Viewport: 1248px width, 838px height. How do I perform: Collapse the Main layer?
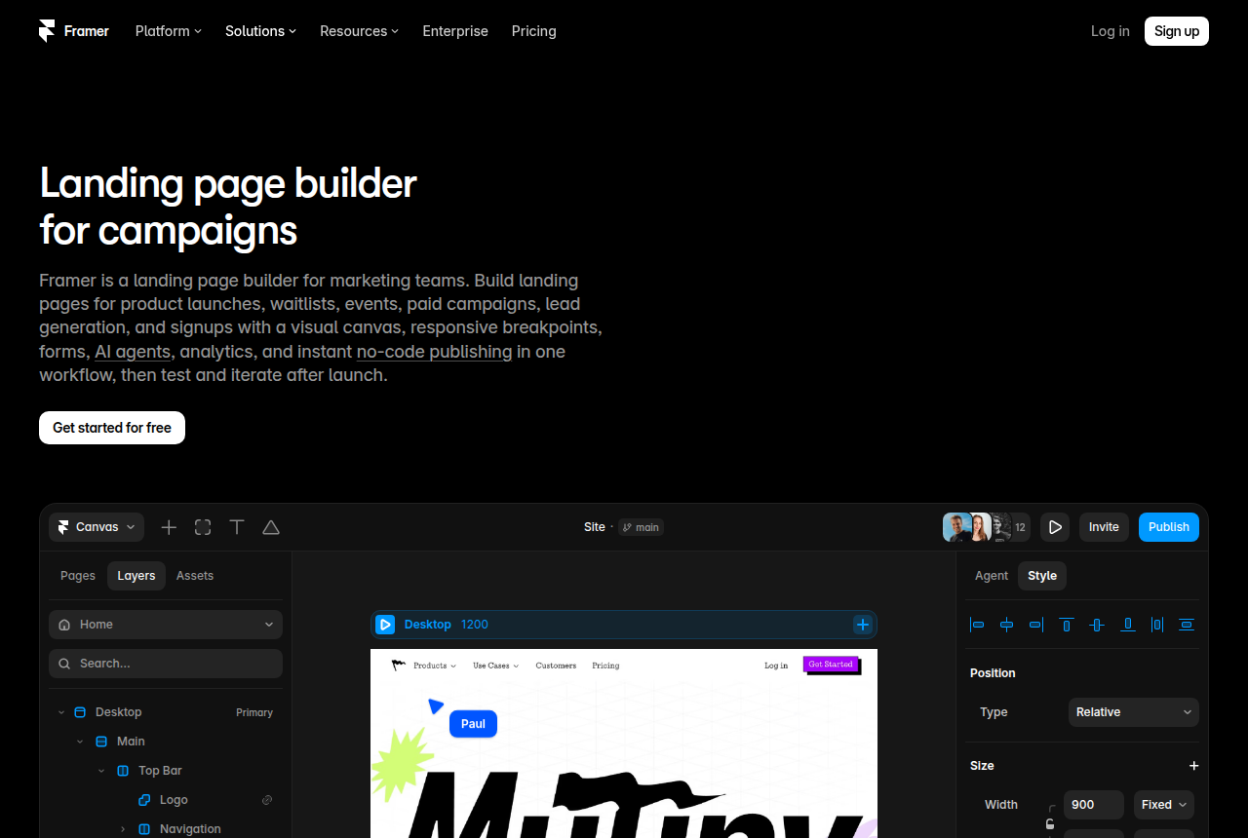tap(81, 742)
